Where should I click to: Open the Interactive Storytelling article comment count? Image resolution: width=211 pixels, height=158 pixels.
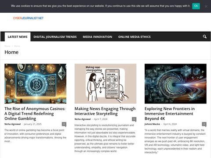point(134,119)
